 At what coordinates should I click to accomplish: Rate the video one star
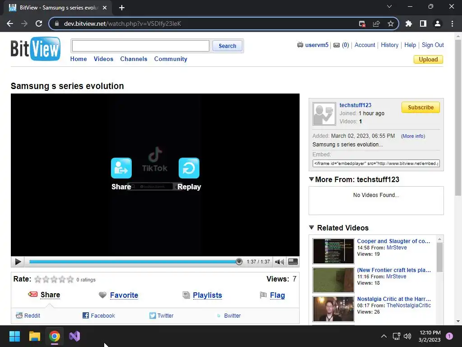pyautogui.click(x=38, y=279)
